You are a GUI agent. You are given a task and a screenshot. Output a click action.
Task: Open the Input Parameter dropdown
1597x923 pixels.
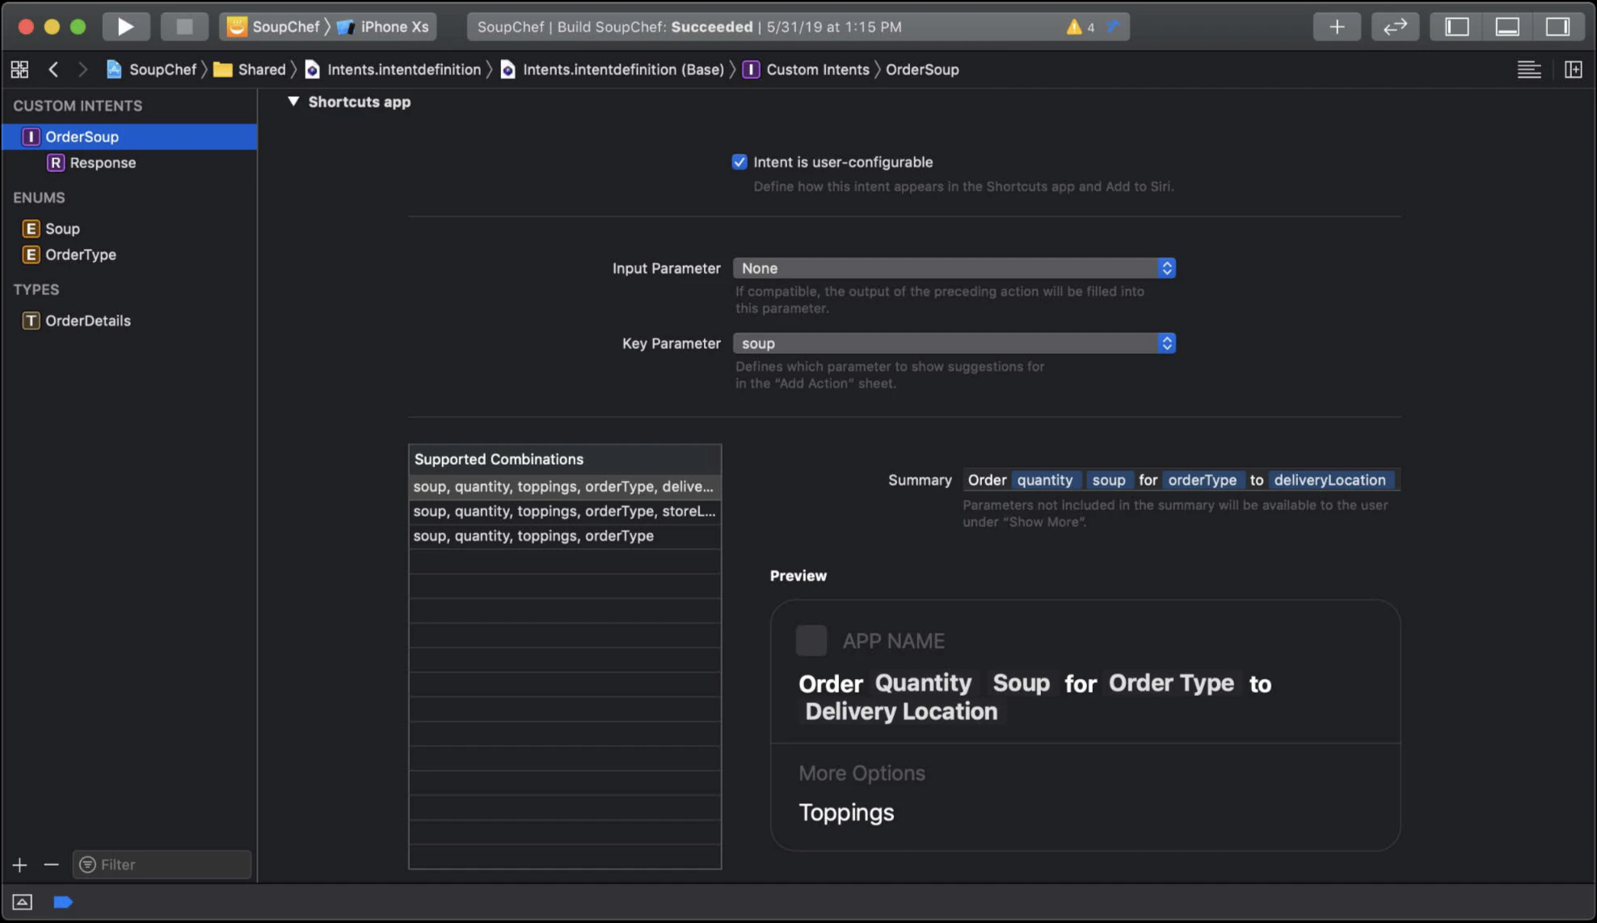(954, 268)
